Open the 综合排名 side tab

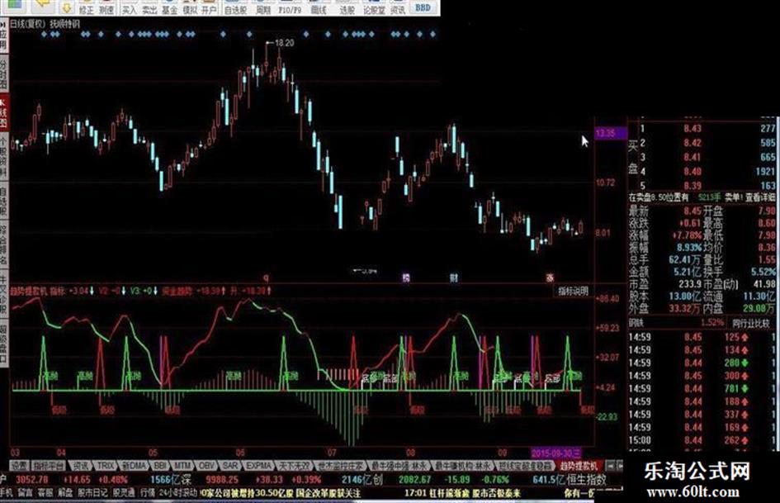point(4,245)
